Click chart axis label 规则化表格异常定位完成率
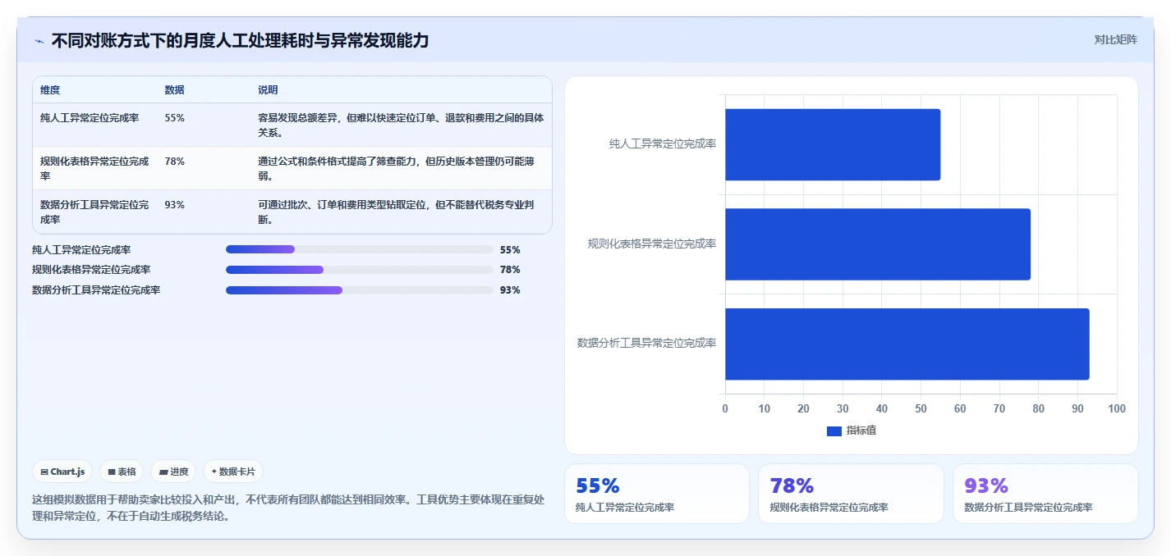 [652, 244]
